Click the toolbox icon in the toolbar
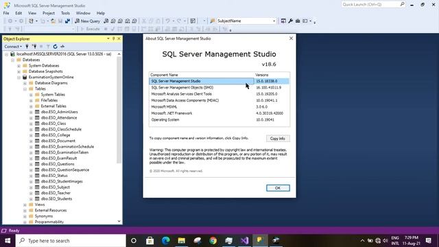 click(x=298, y=21)
